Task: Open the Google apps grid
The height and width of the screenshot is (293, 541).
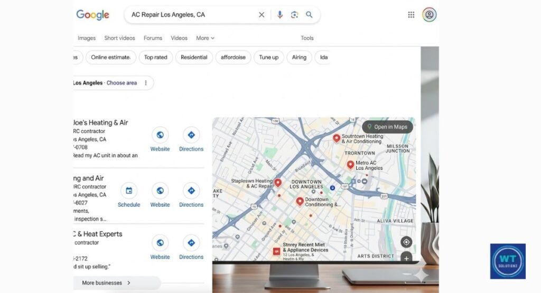Action: (411, 15)
